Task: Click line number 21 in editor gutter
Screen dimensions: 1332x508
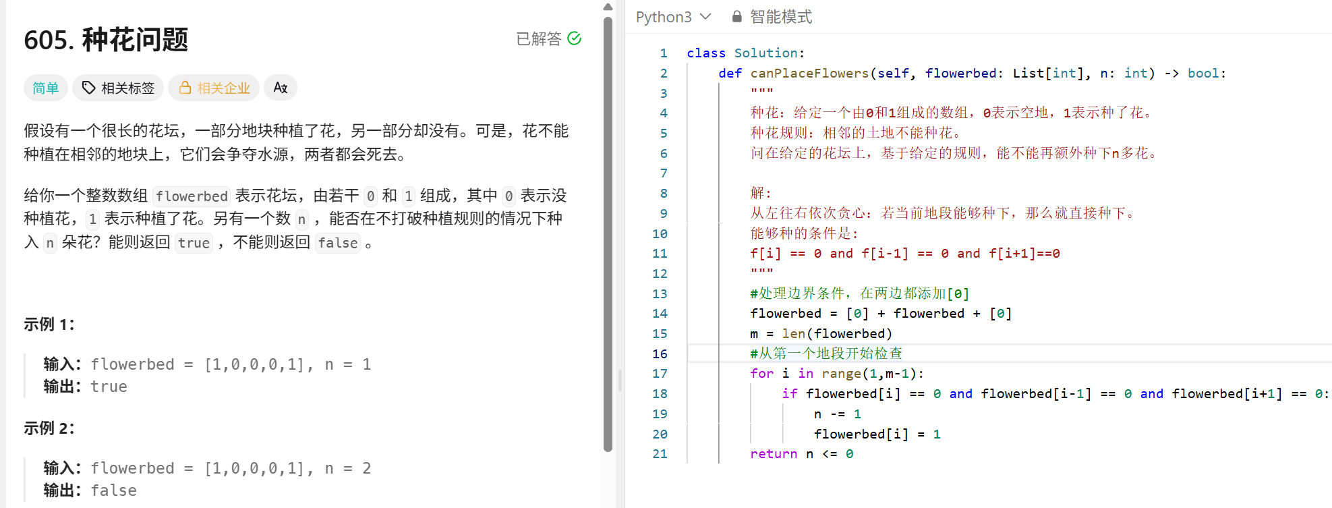Action: pos(660,454)
